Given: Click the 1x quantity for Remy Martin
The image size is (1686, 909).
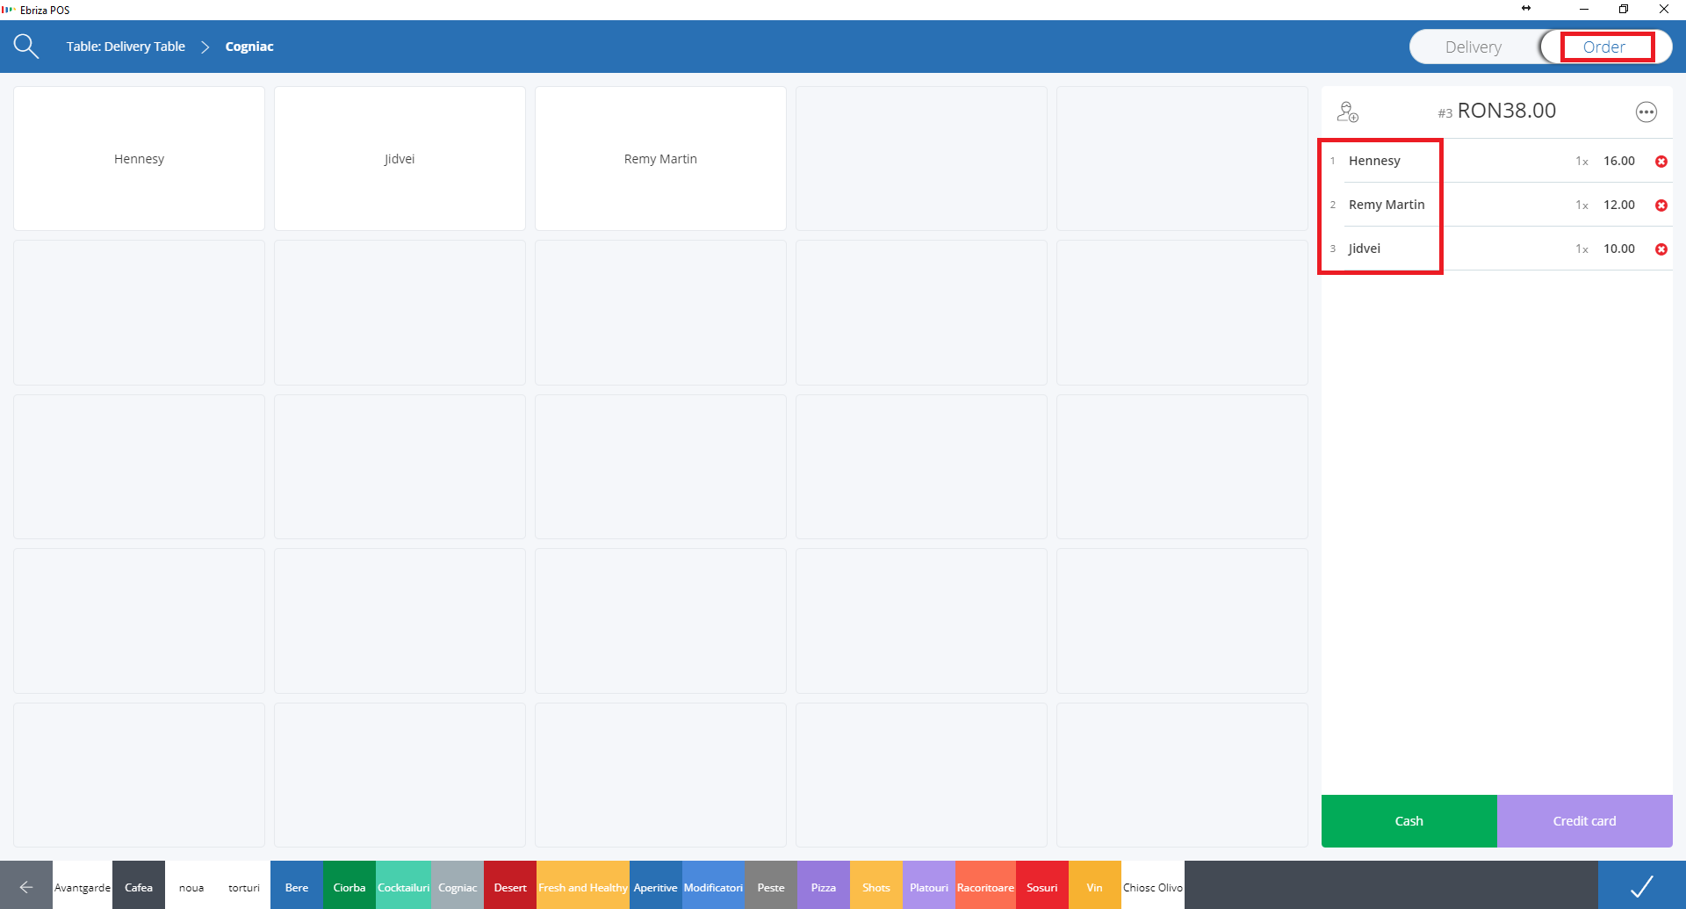Looking at the screenshot, I should tap(1582, 206).
